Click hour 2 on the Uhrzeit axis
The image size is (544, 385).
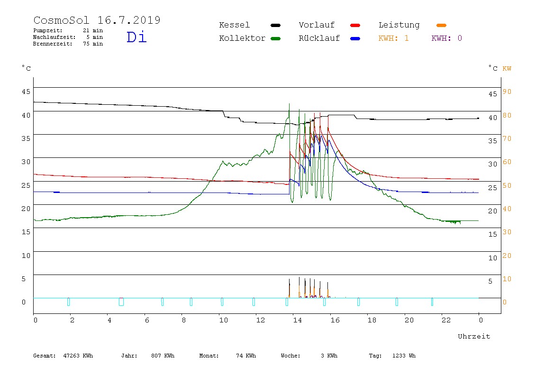(x=72, y=320)
